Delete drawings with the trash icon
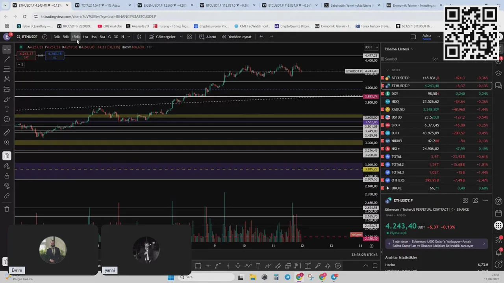The image size is (504, 283). pos(7,209)
